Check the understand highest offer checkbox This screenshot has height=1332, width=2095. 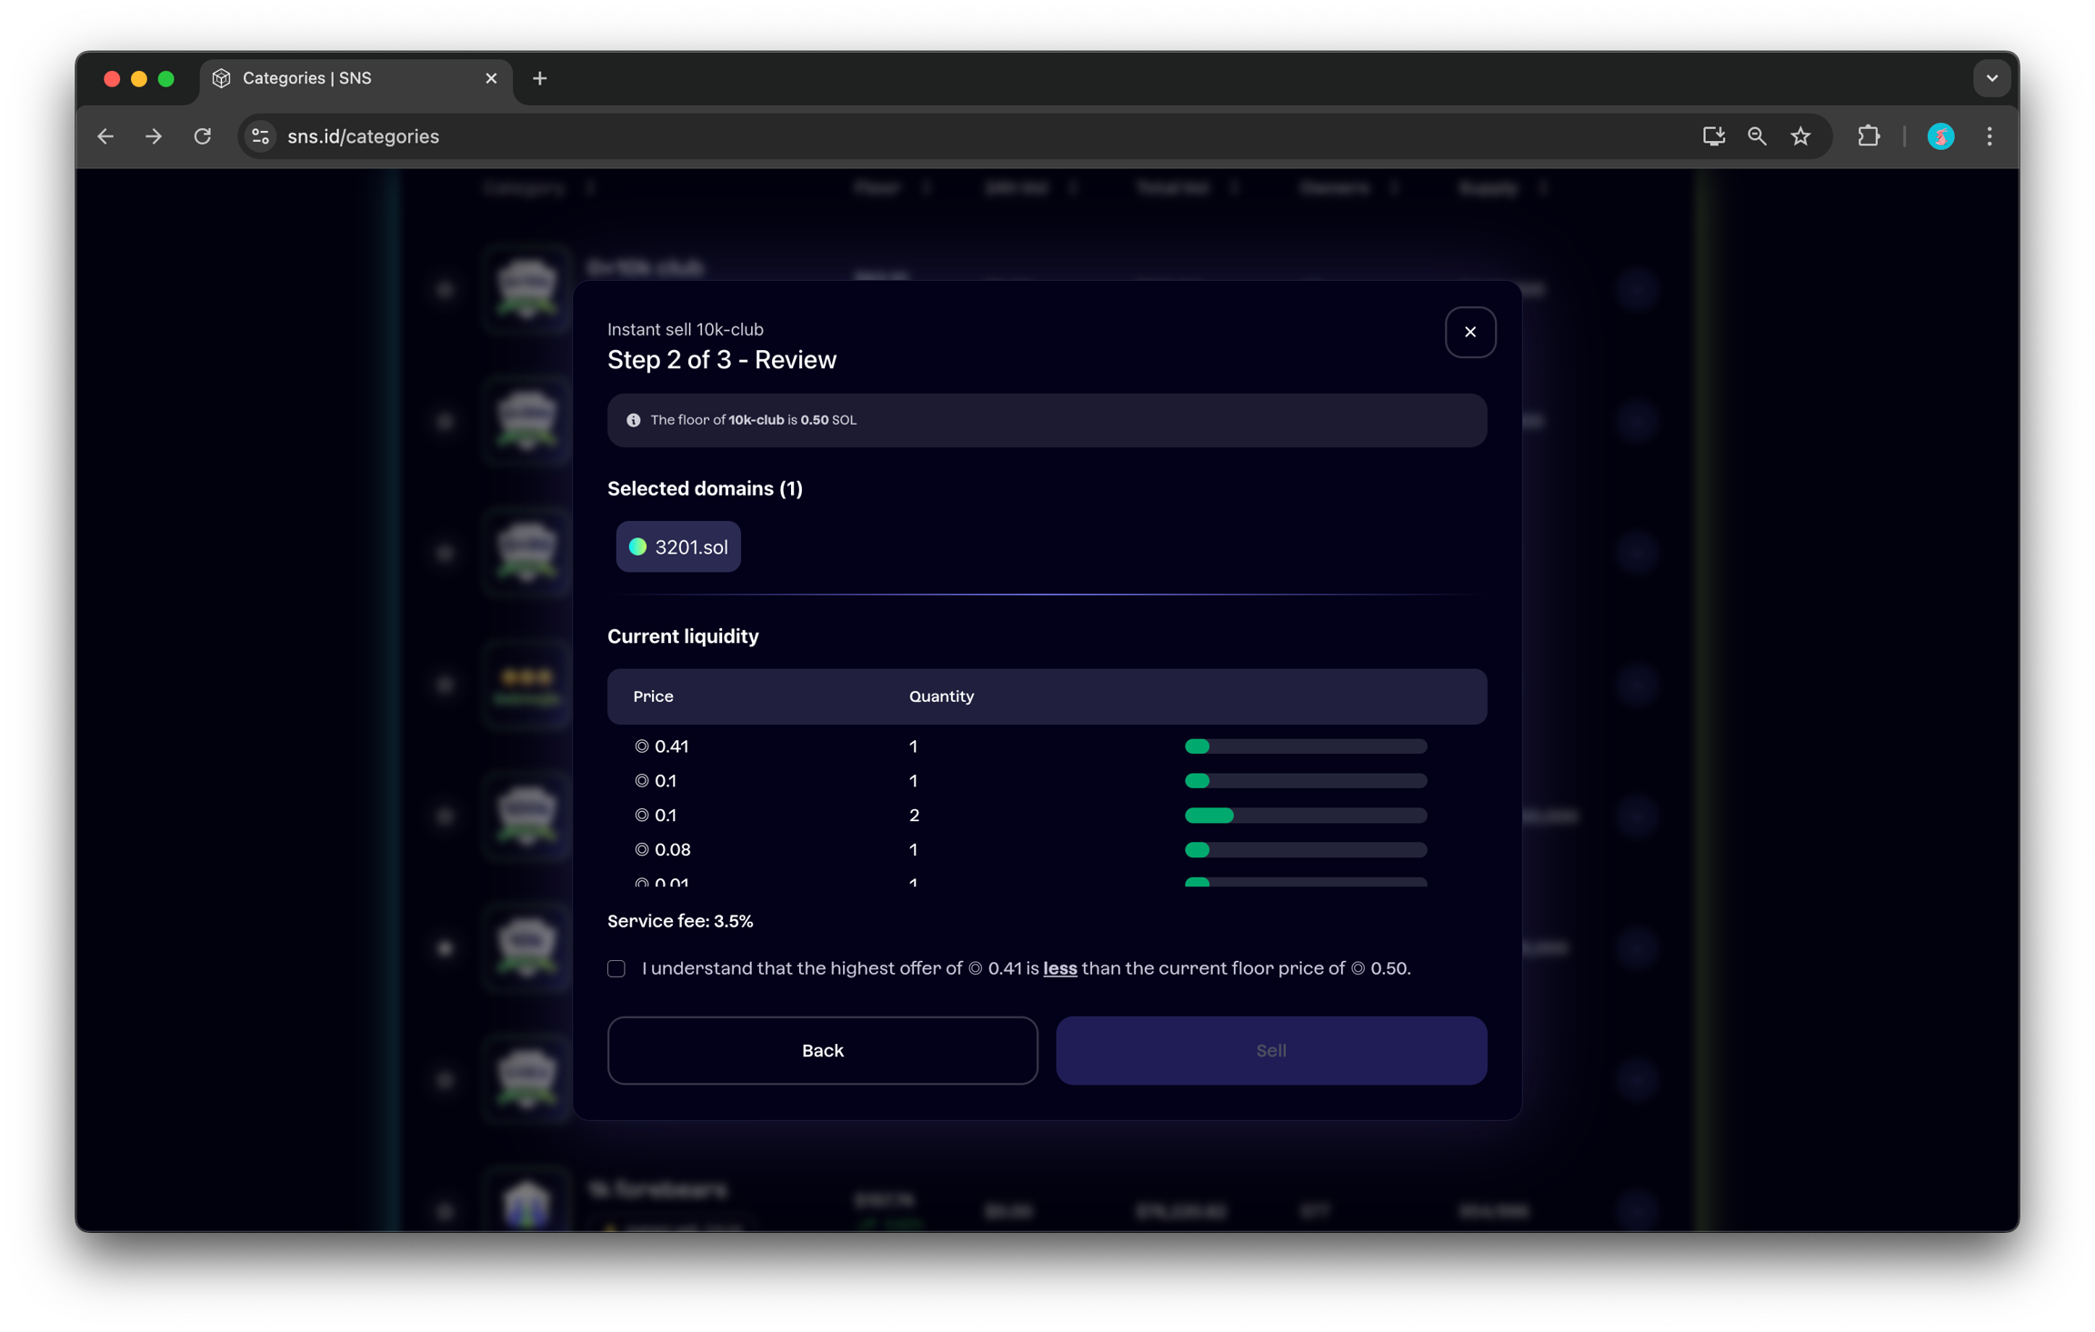(x=616, y=968)
